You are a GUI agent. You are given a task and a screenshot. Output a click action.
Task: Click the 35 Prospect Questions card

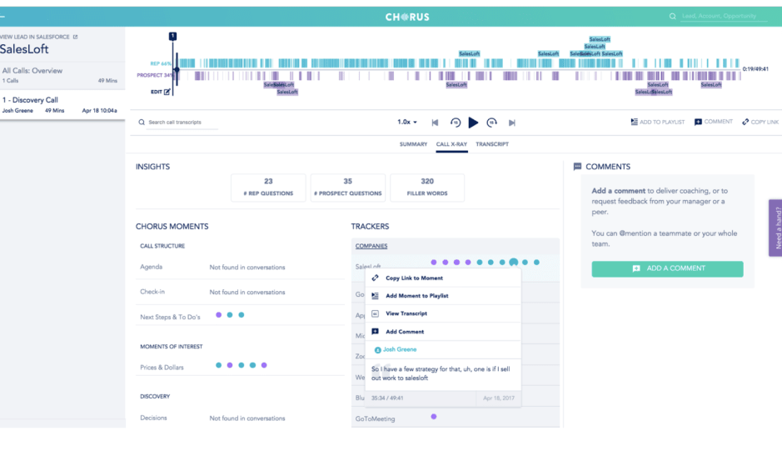coord(347,188)
